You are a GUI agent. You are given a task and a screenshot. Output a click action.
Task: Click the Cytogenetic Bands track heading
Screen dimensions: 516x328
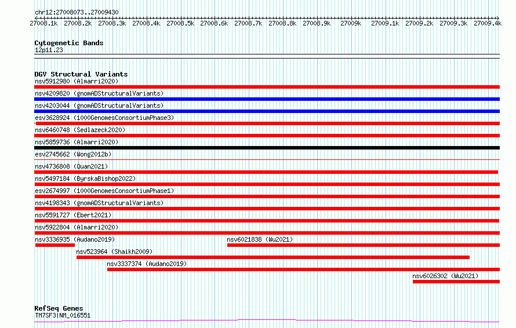pos(69,43)
